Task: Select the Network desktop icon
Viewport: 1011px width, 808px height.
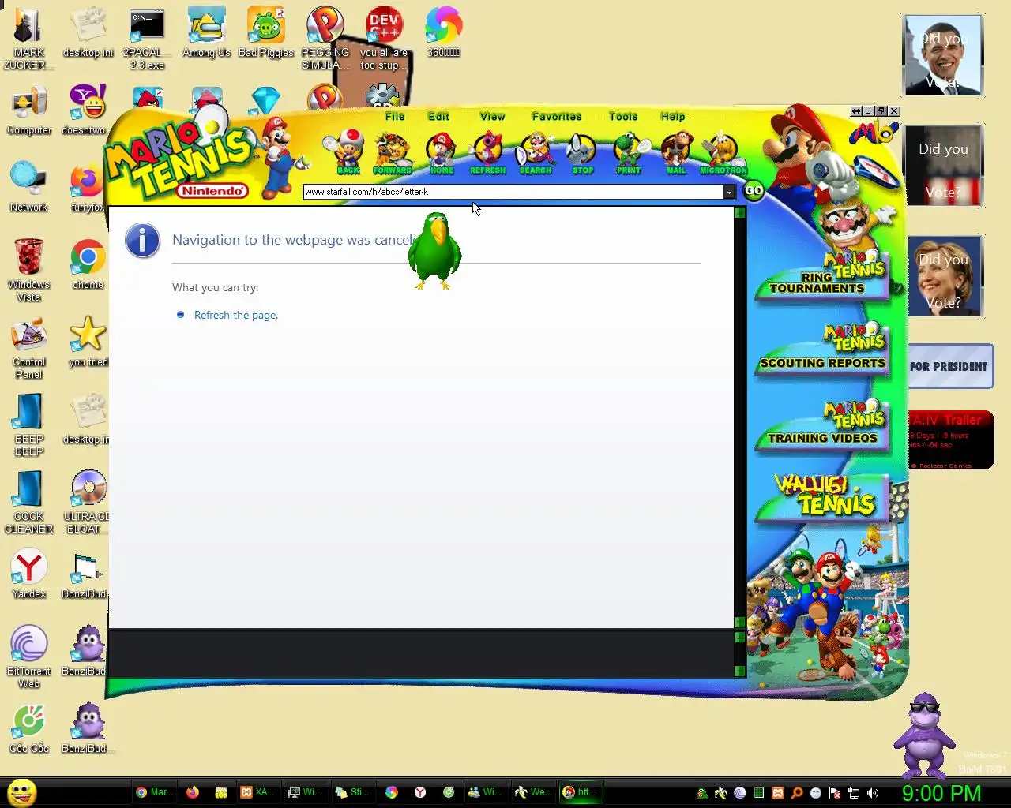Action: 28,187
